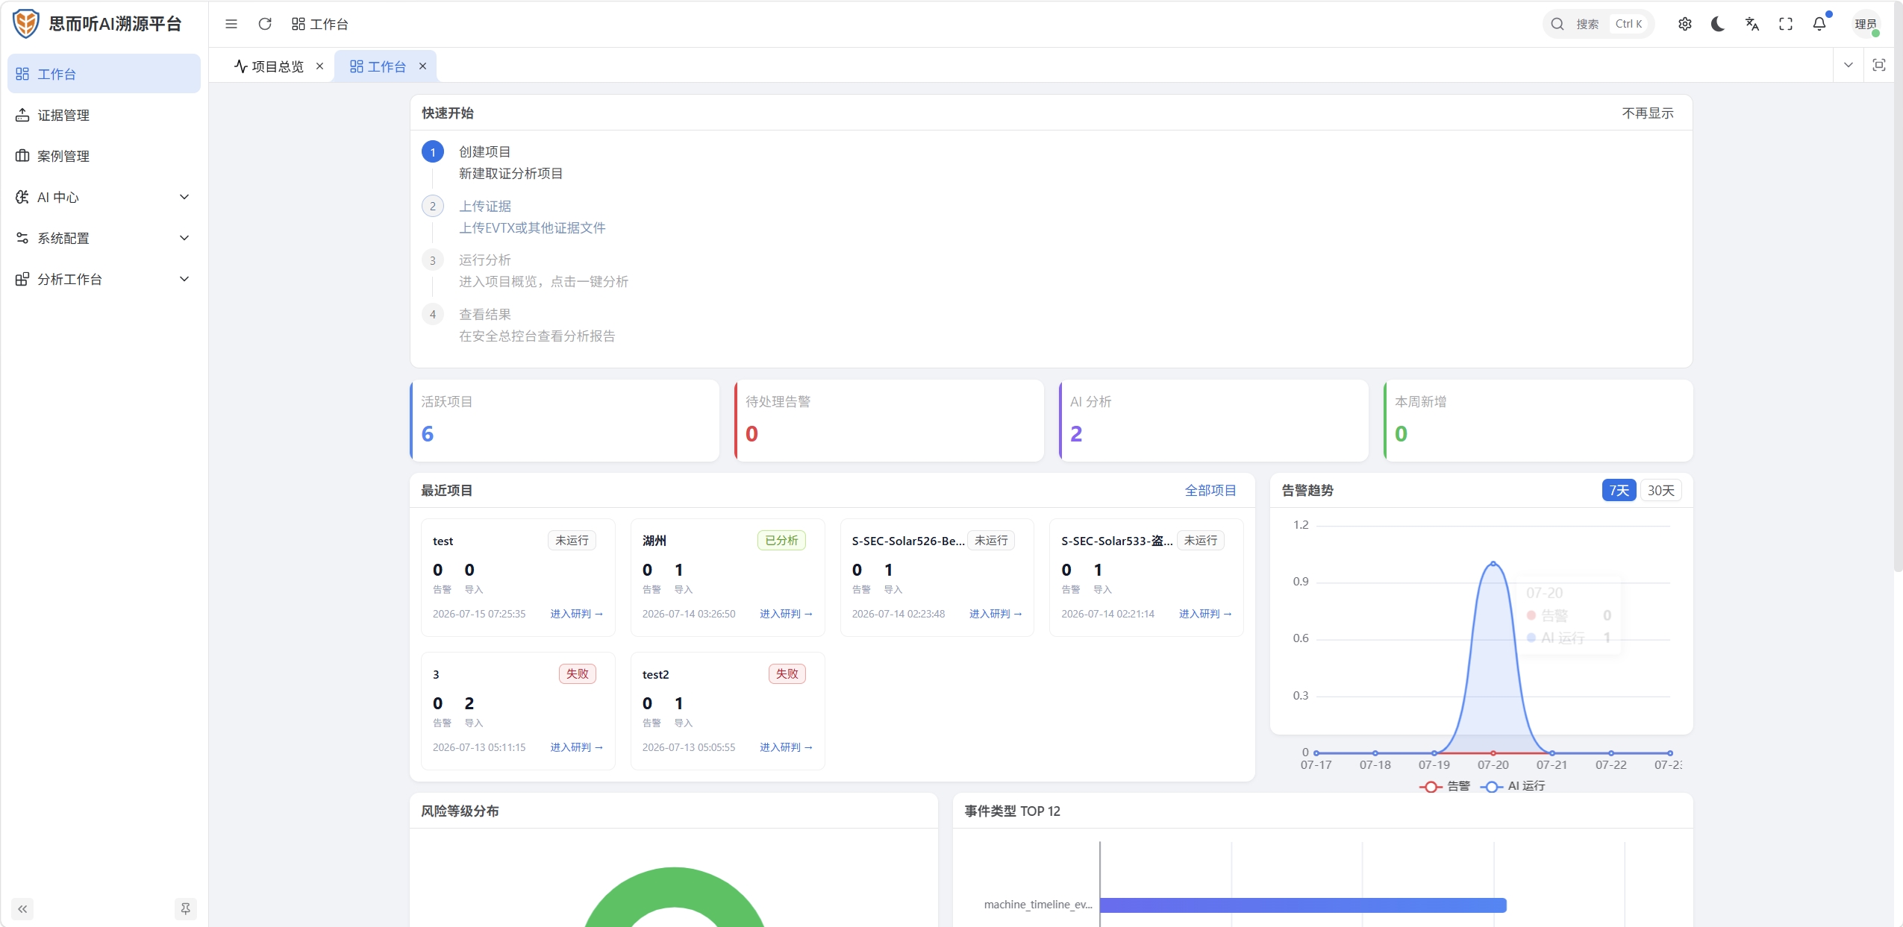
Task: Click the 证据管理 sidebar icon
Action: 22,115
